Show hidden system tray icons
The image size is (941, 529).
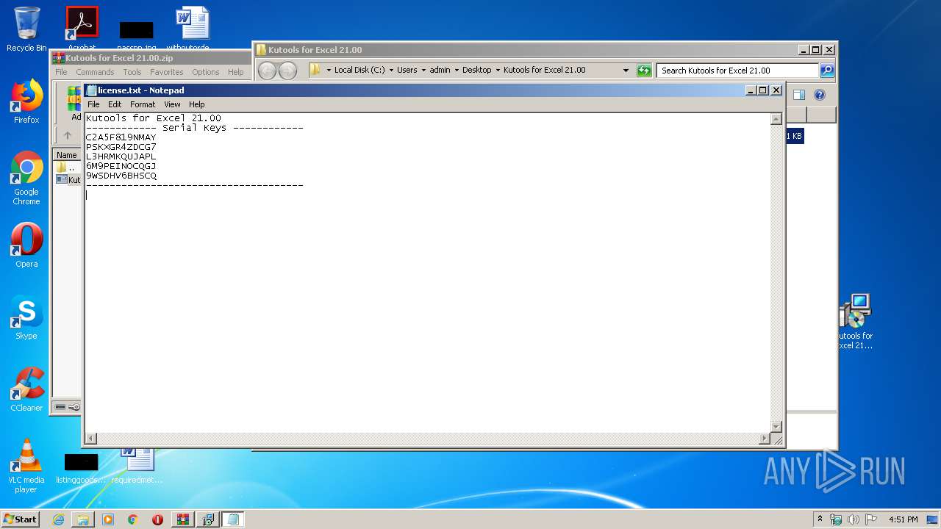point(820,519)
